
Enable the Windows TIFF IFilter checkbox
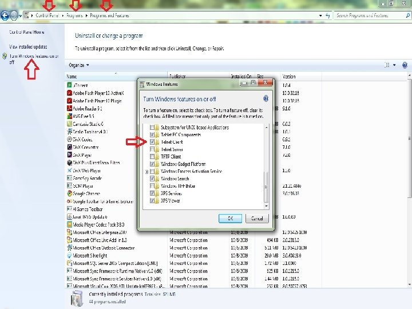[x=152, y=186]
